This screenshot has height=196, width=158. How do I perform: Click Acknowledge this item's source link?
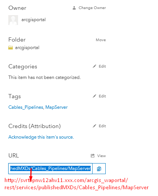[x=41, y=137]
